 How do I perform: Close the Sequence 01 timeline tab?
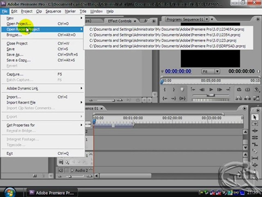[x=102, y=108]
